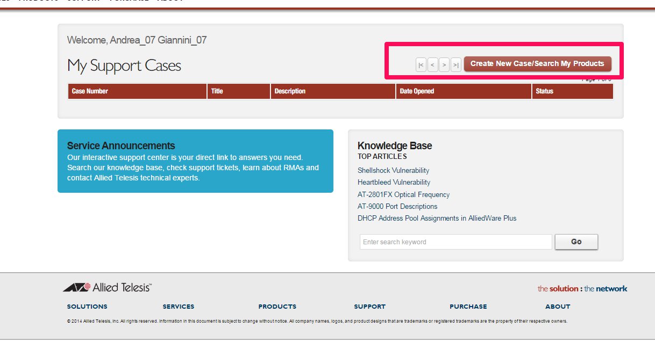
Task: Go to next page of support cases
Action: (444, 65)
